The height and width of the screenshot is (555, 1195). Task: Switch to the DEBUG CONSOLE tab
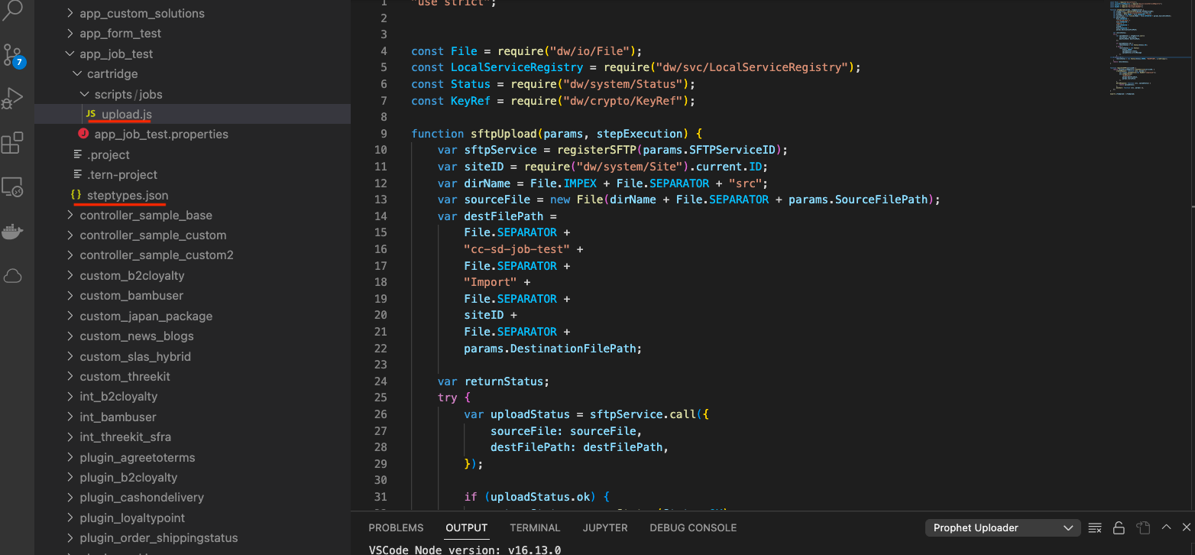click(693, 527)
